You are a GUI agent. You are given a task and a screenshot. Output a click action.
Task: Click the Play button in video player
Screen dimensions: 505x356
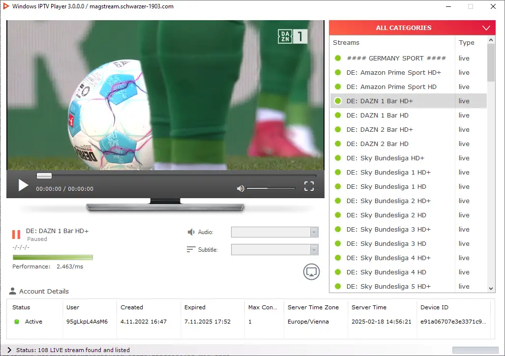coord(23,185)
